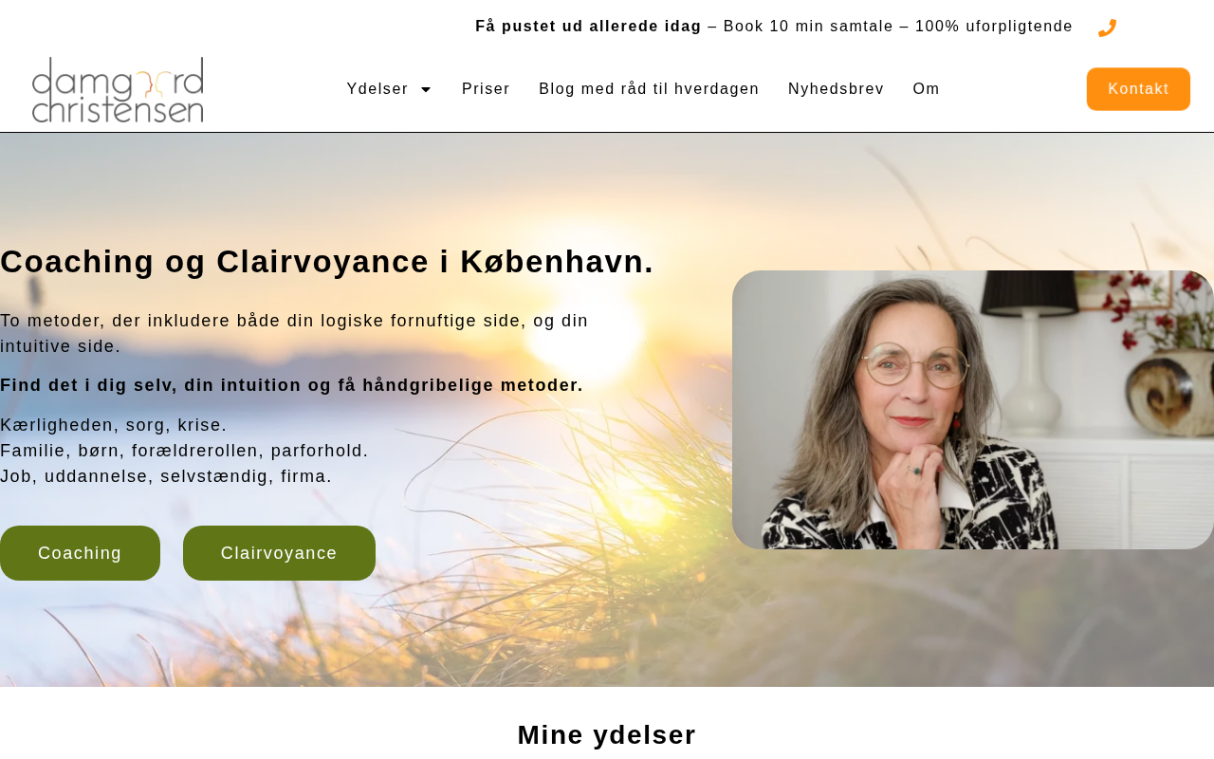Click the green Coaching button
The height and width of the screenshot is (759, 1214).
click(80, 553)
